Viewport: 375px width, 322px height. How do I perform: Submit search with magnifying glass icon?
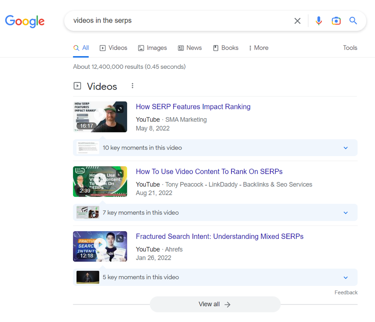click(353, 21)
